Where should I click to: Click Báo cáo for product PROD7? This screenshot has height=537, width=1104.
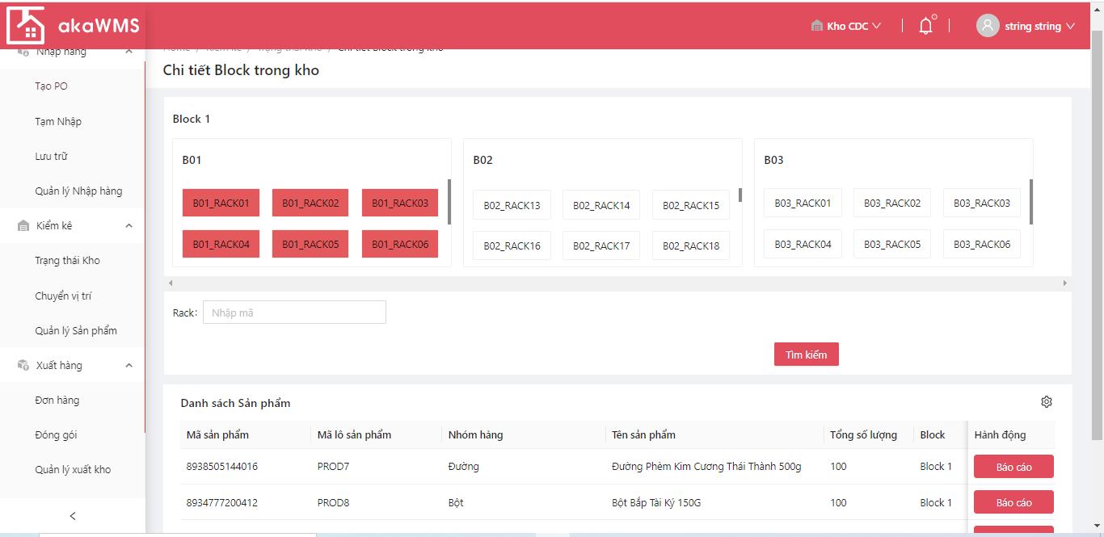[x=1013, y=467]
